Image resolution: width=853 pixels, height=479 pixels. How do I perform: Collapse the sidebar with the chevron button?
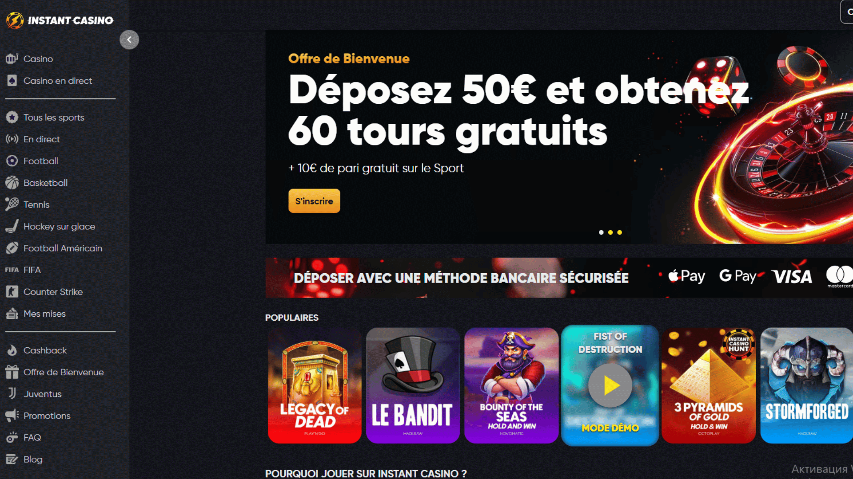click(129, 39)
